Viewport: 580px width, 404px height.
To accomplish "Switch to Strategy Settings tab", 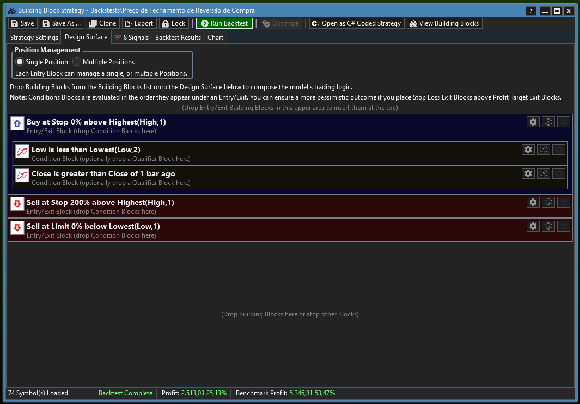I will (x=34, y=38).
